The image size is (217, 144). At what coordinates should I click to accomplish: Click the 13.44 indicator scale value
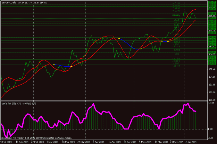coord(211,103)
